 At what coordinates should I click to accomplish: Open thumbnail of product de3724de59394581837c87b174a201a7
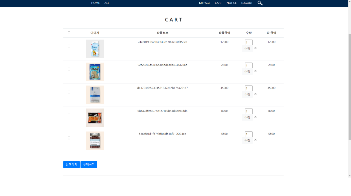point(95,95)
